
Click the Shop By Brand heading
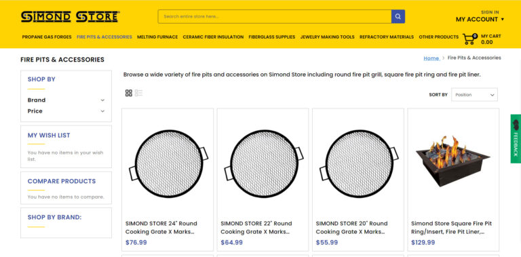[54, 217]
